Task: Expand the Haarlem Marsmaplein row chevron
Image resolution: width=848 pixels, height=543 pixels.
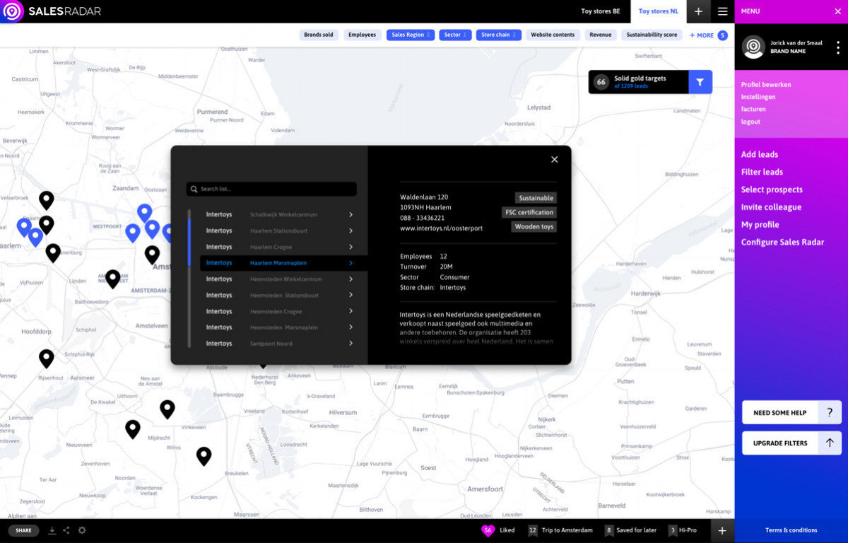Action: (351, 263)
